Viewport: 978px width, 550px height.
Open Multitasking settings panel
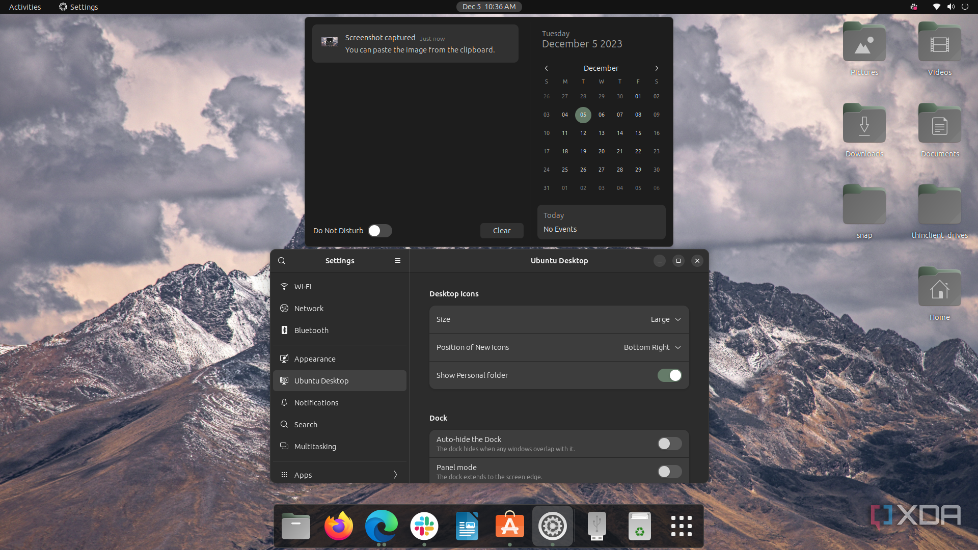pyautogui.click(x=340, y=447)
